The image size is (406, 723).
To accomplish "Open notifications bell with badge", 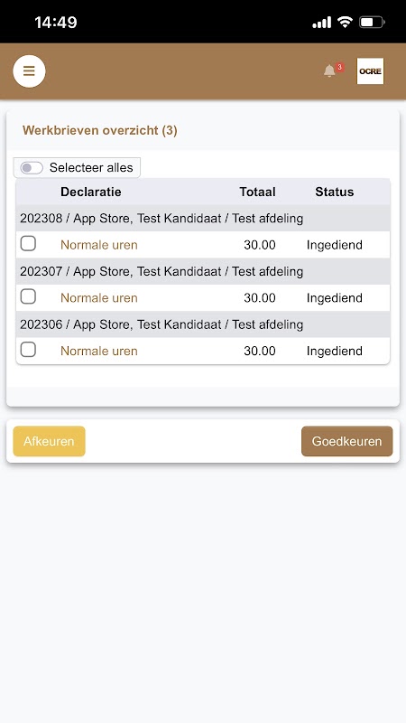I will click(333, 70).
